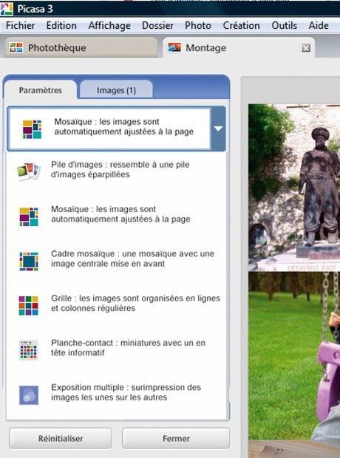340x458 pixels.
Task: Click the Fermer button
Action: point(176,439)
